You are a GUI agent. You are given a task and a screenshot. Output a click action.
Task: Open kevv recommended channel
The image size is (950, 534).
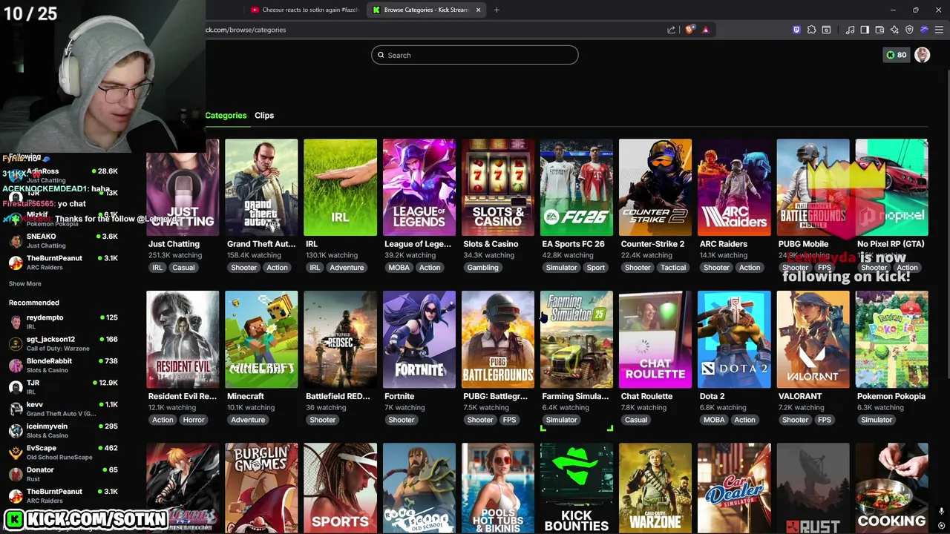point(63,409)
